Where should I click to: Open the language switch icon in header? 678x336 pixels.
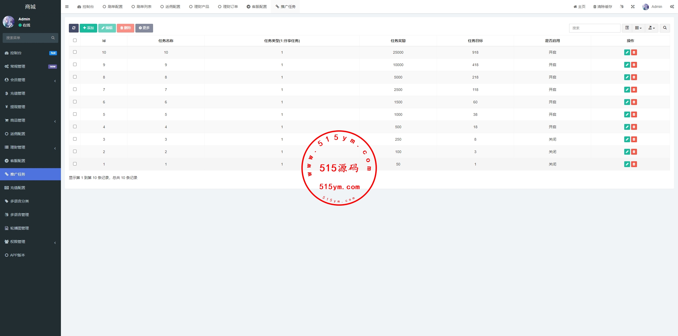tap(622, 7)
